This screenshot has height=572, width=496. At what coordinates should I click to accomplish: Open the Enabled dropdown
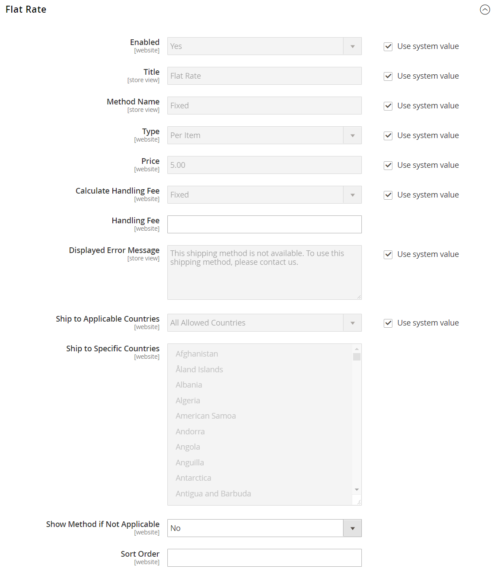352,46
